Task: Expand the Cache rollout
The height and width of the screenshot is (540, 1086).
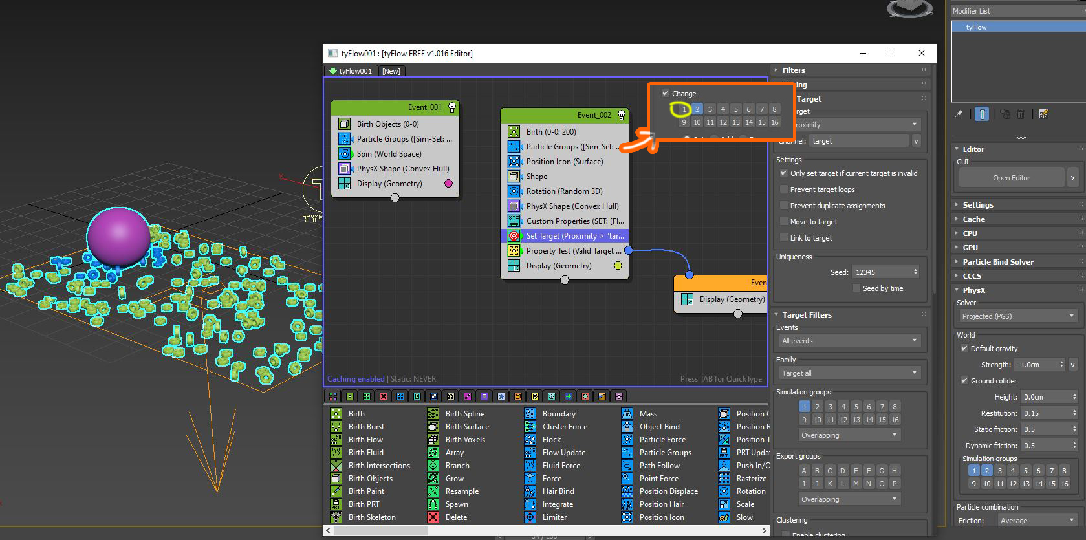Action: (x=973, y=219)
